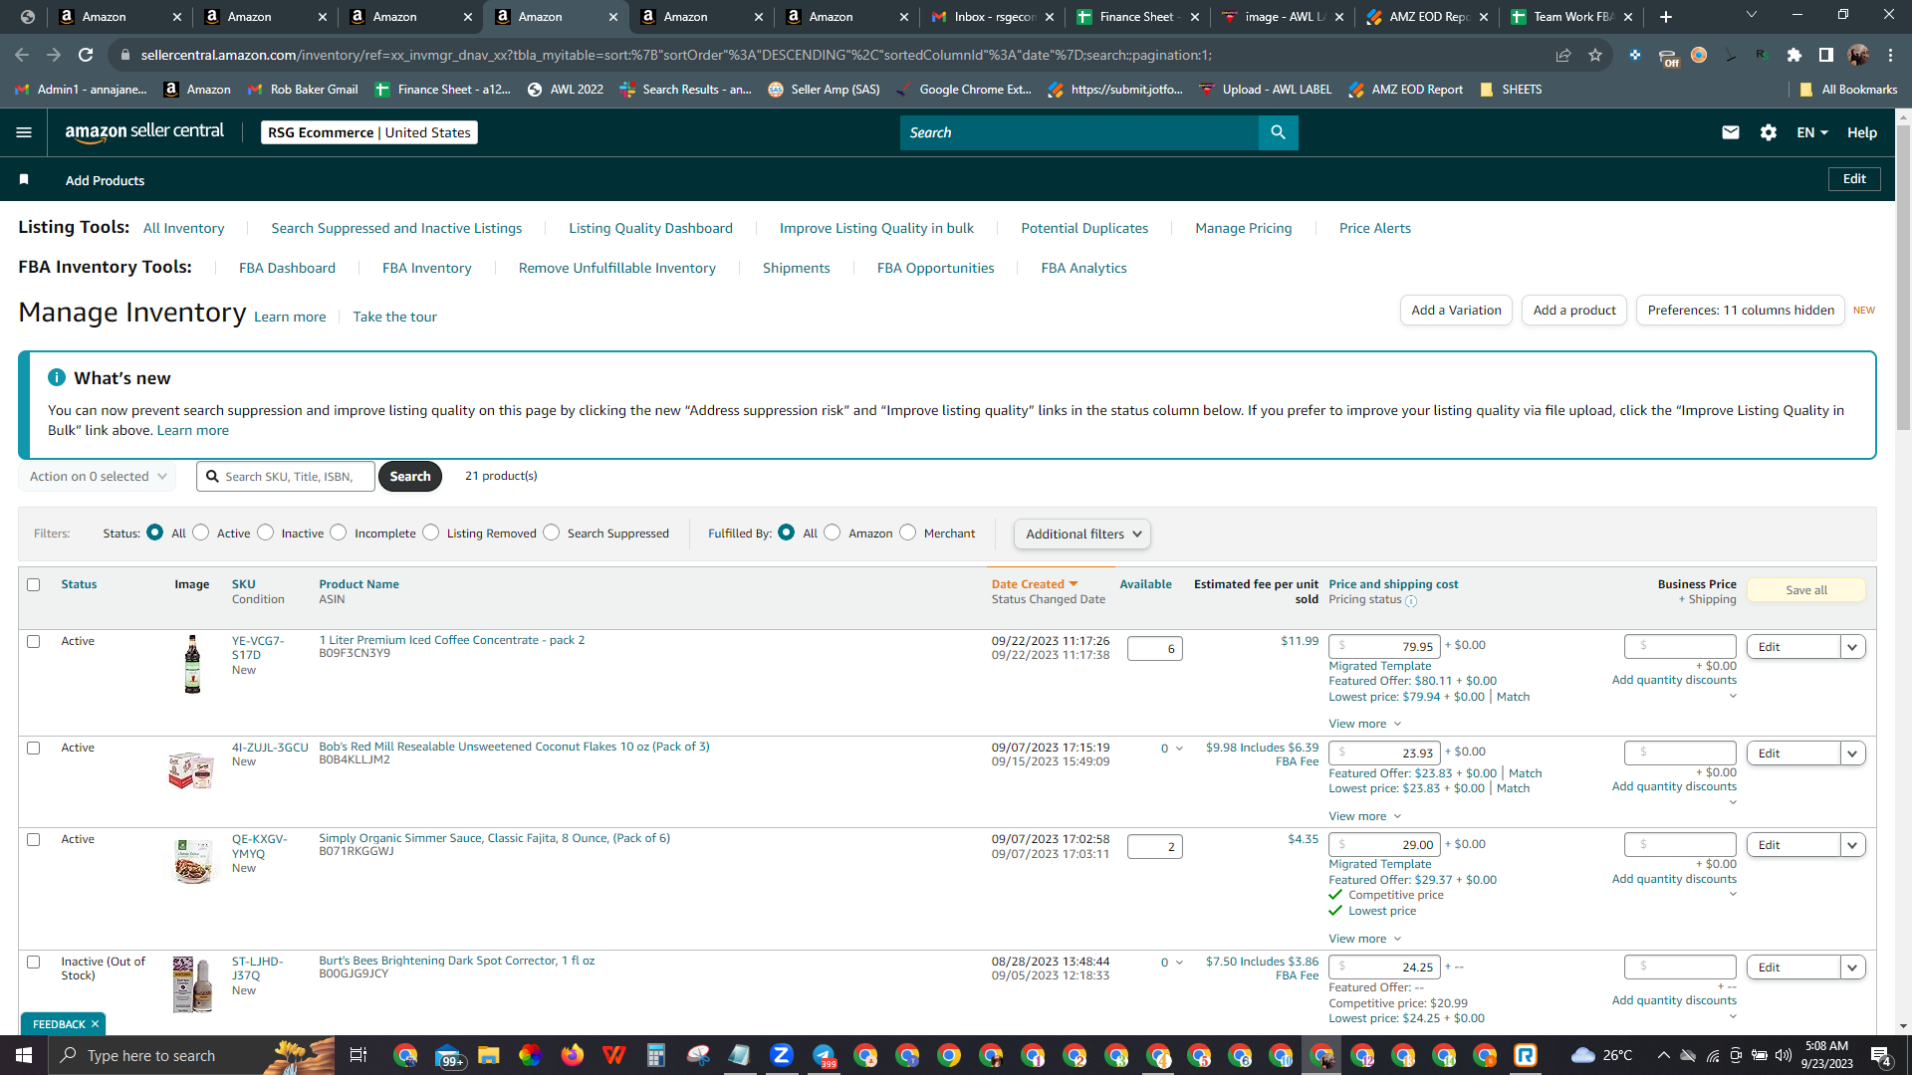Expand View more under Simmer Sauce pricing
The image size is (1912, 1075).
[1364, 939]
